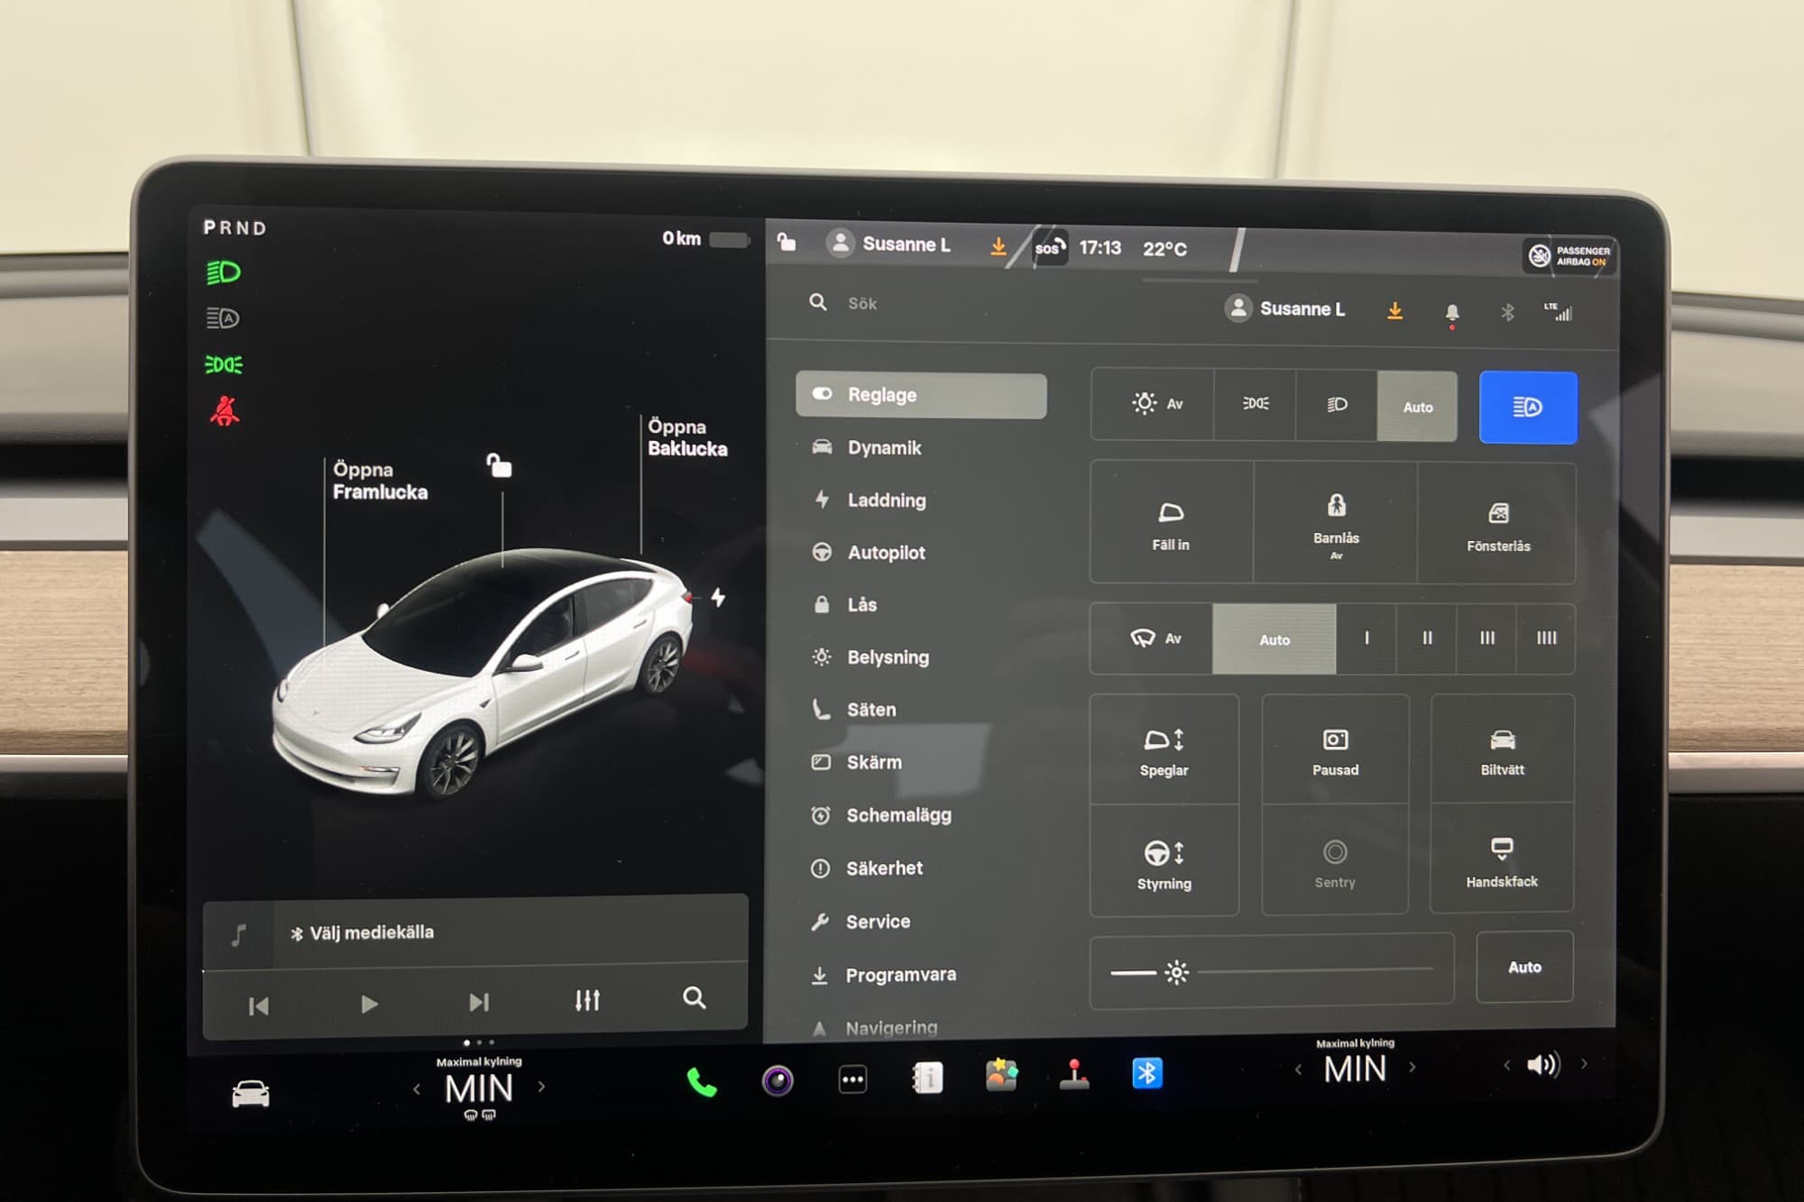Open the owner's manual info app

tap(927, 1078)
